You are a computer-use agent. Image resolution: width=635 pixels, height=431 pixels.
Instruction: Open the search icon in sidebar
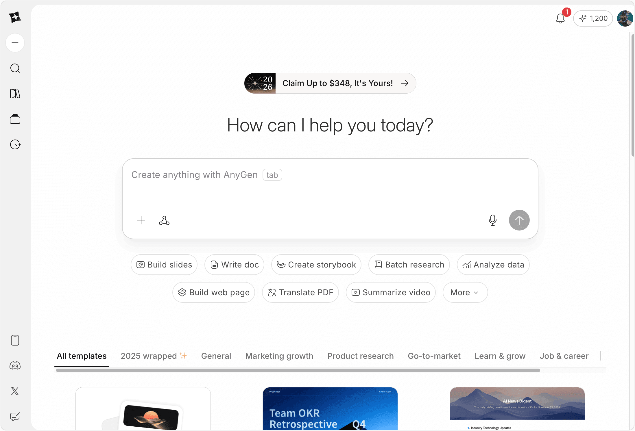click(15, 68)
